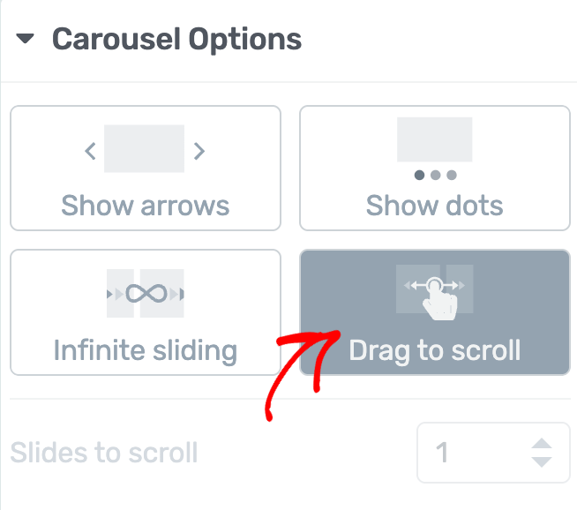Click the first dark dot indicator
Viewport: 577px width, 510px height.
(x=419, y=176)
